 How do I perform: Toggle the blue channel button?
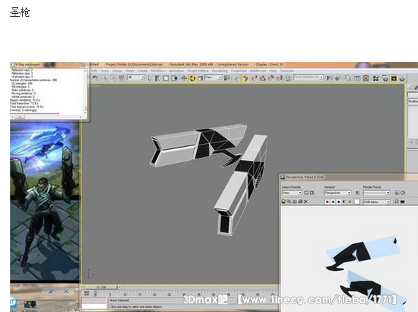338,202
